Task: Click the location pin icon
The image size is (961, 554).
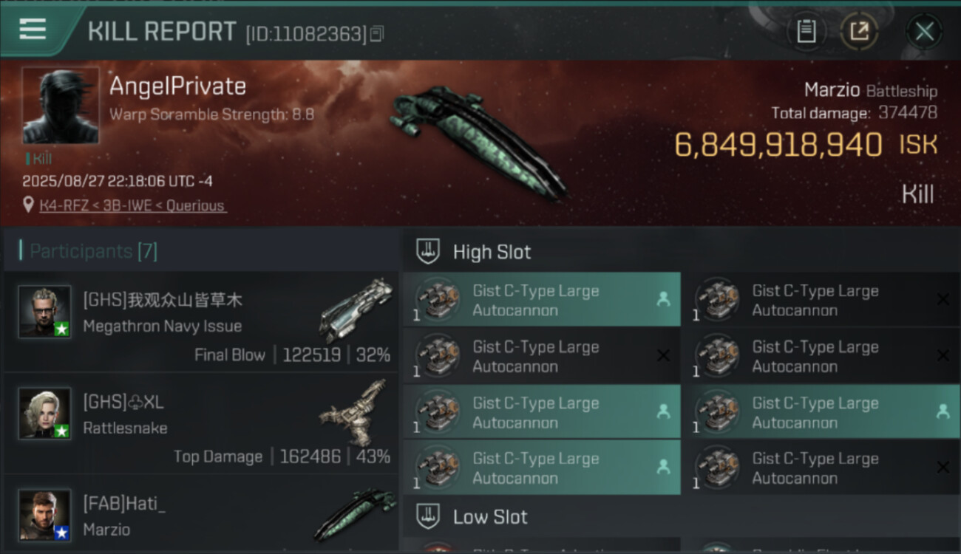Action: pos(29,205)
